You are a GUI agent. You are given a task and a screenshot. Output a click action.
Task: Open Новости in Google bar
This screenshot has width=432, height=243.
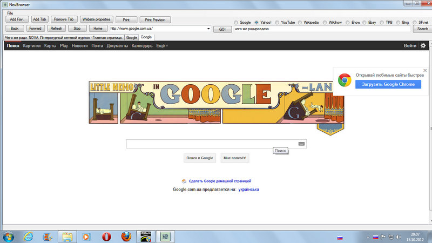point(79,46)
